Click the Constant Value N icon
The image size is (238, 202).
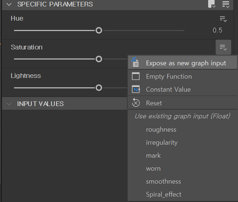pos(136,89)
